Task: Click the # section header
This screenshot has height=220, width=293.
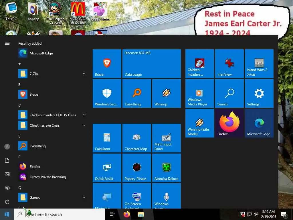Action: pyautogui.click(x=19, y=64)
